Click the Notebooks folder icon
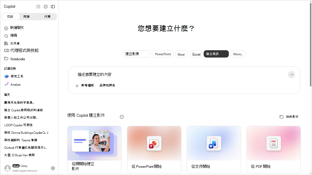 (6, 59)
